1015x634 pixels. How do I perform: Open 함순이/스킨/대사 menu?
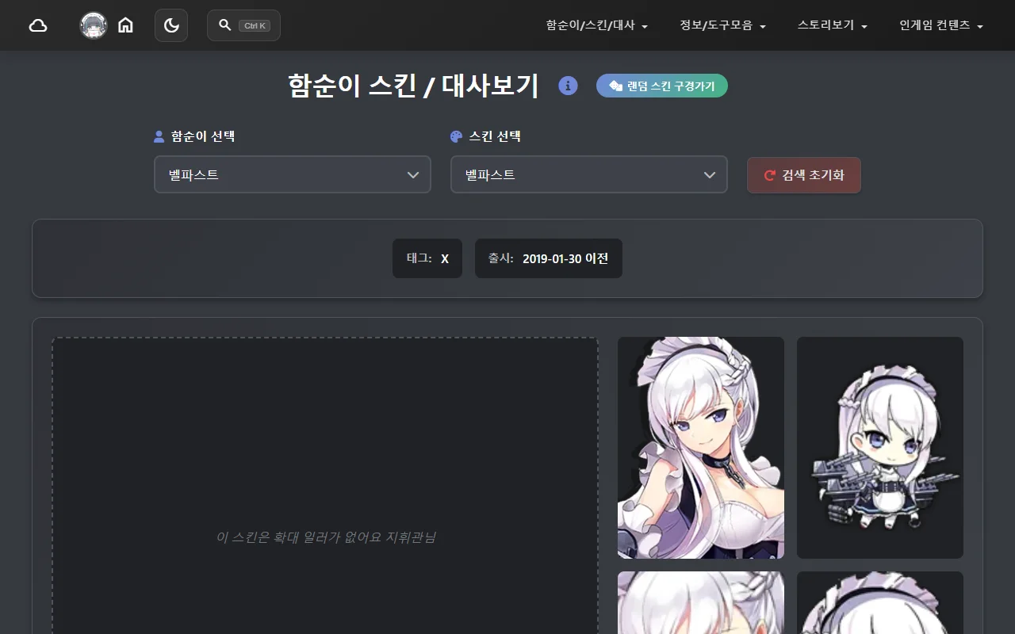point(597,25)
